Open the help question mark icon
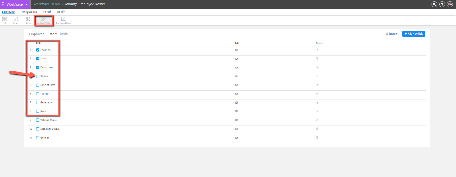The width and height of the screenshot is (456, 177). [442, 4]
